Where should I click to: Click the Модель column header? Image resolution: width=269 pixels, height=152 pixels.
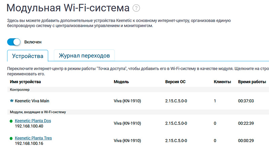point(121,82)
